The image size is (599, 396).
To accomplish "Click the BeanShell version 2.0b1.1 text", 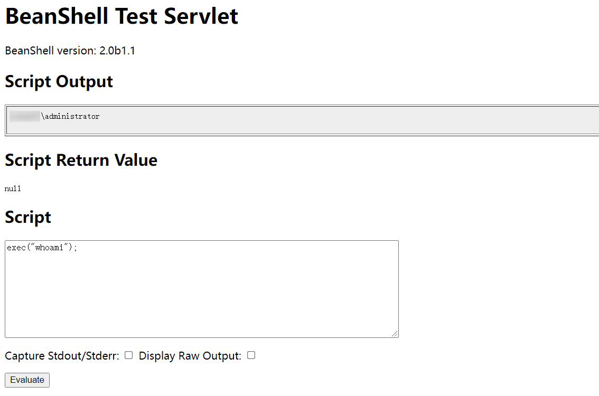I will pos(70,51).
